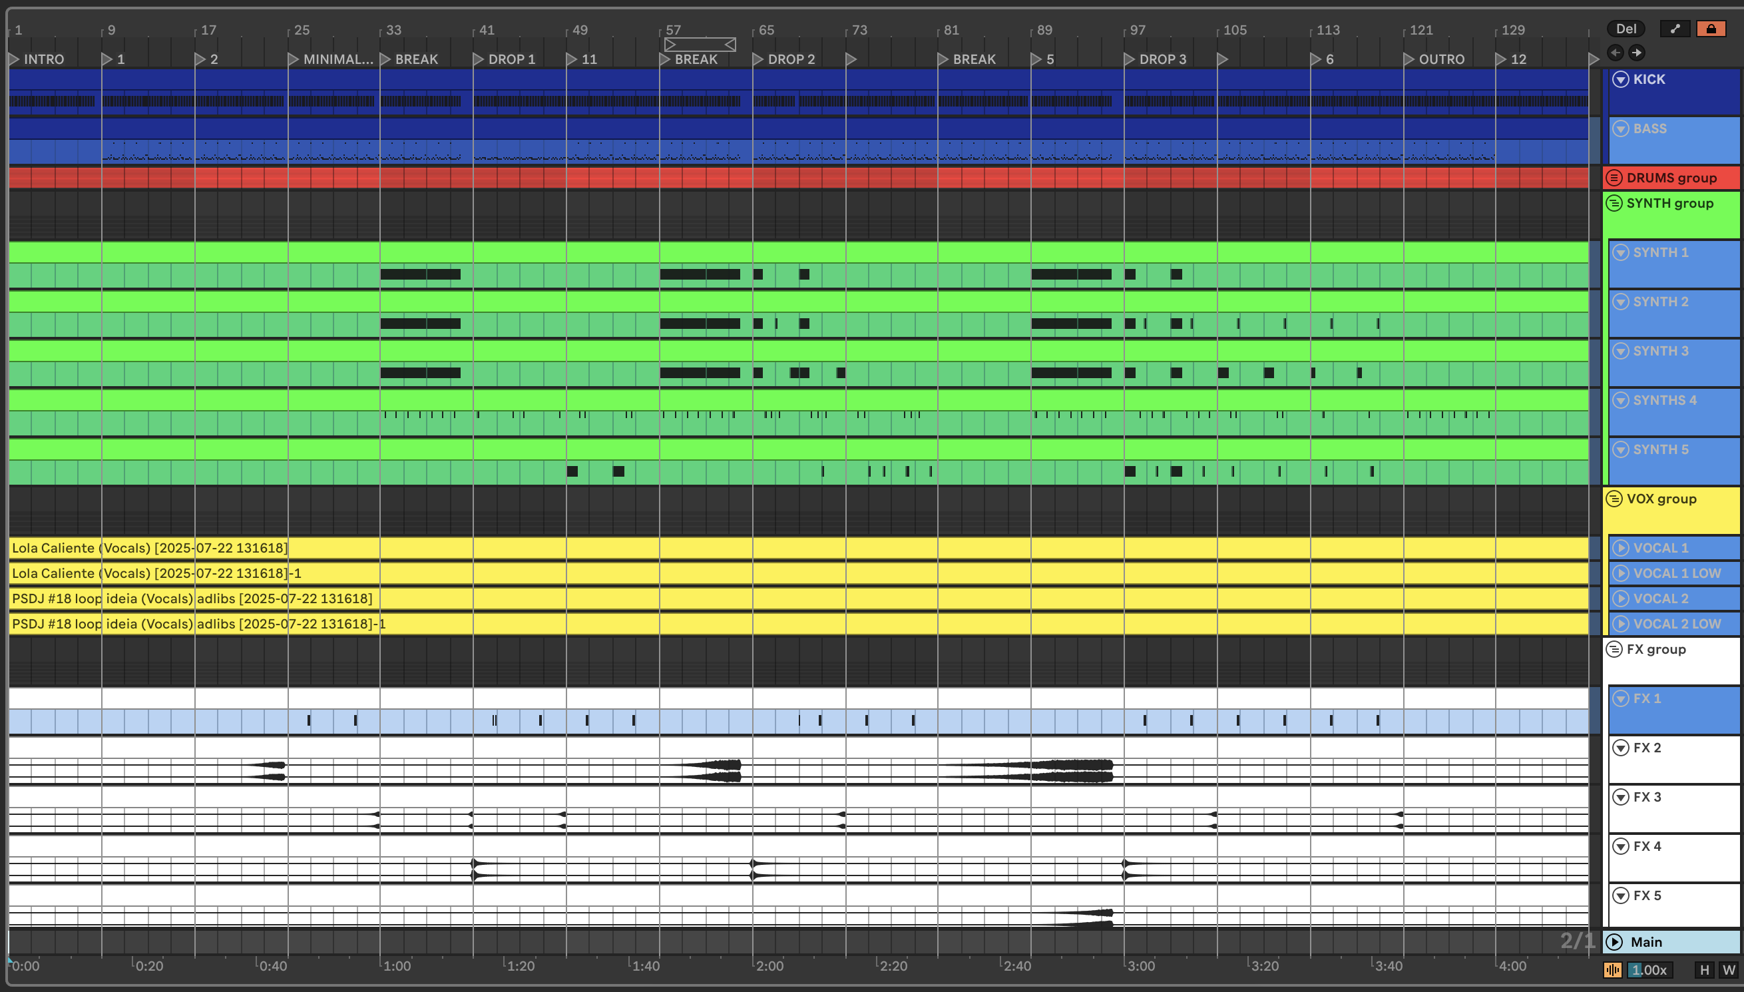Click the 1.00x zoom value field
This screenshot has width=1744, height=992.
coord(1649,969)
